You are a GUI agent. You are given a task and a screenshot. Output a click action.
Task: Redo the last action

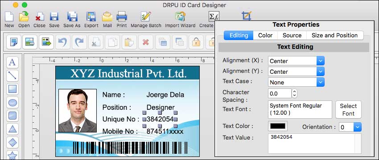(x=79, y=42)
